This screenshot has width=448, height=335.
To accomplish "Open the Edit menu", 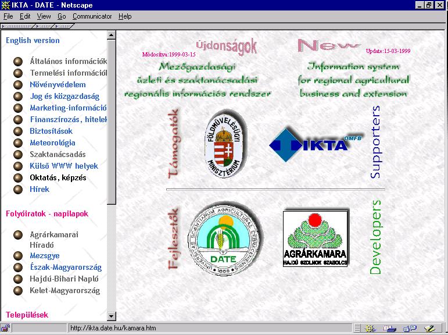I will tap(25, 16).
